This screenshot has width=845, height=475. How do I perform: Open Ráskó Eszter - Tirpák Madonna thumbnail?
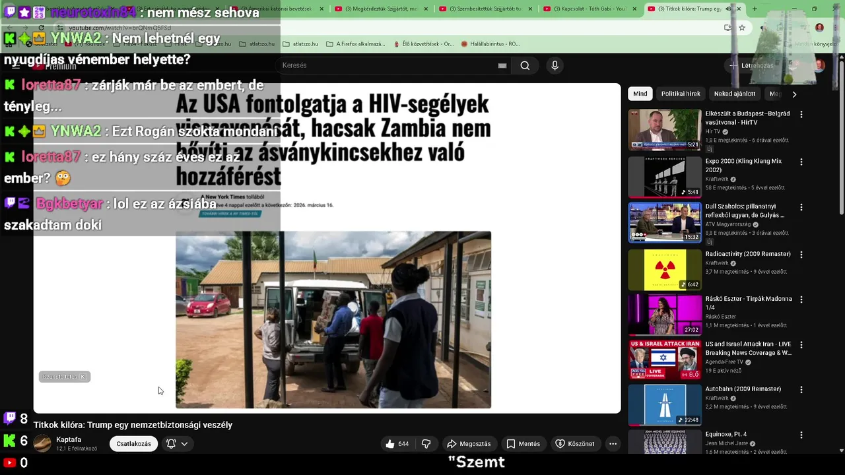[665, 315]
